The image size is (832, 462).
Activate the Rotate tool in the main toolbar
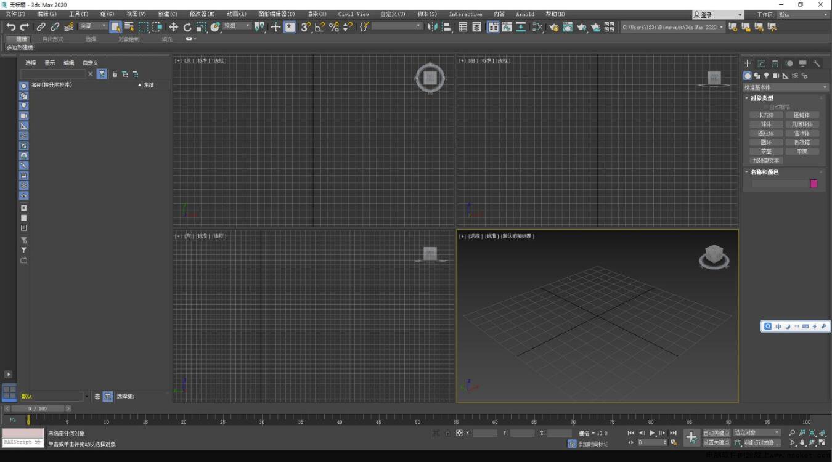click(x=187, y=27)
